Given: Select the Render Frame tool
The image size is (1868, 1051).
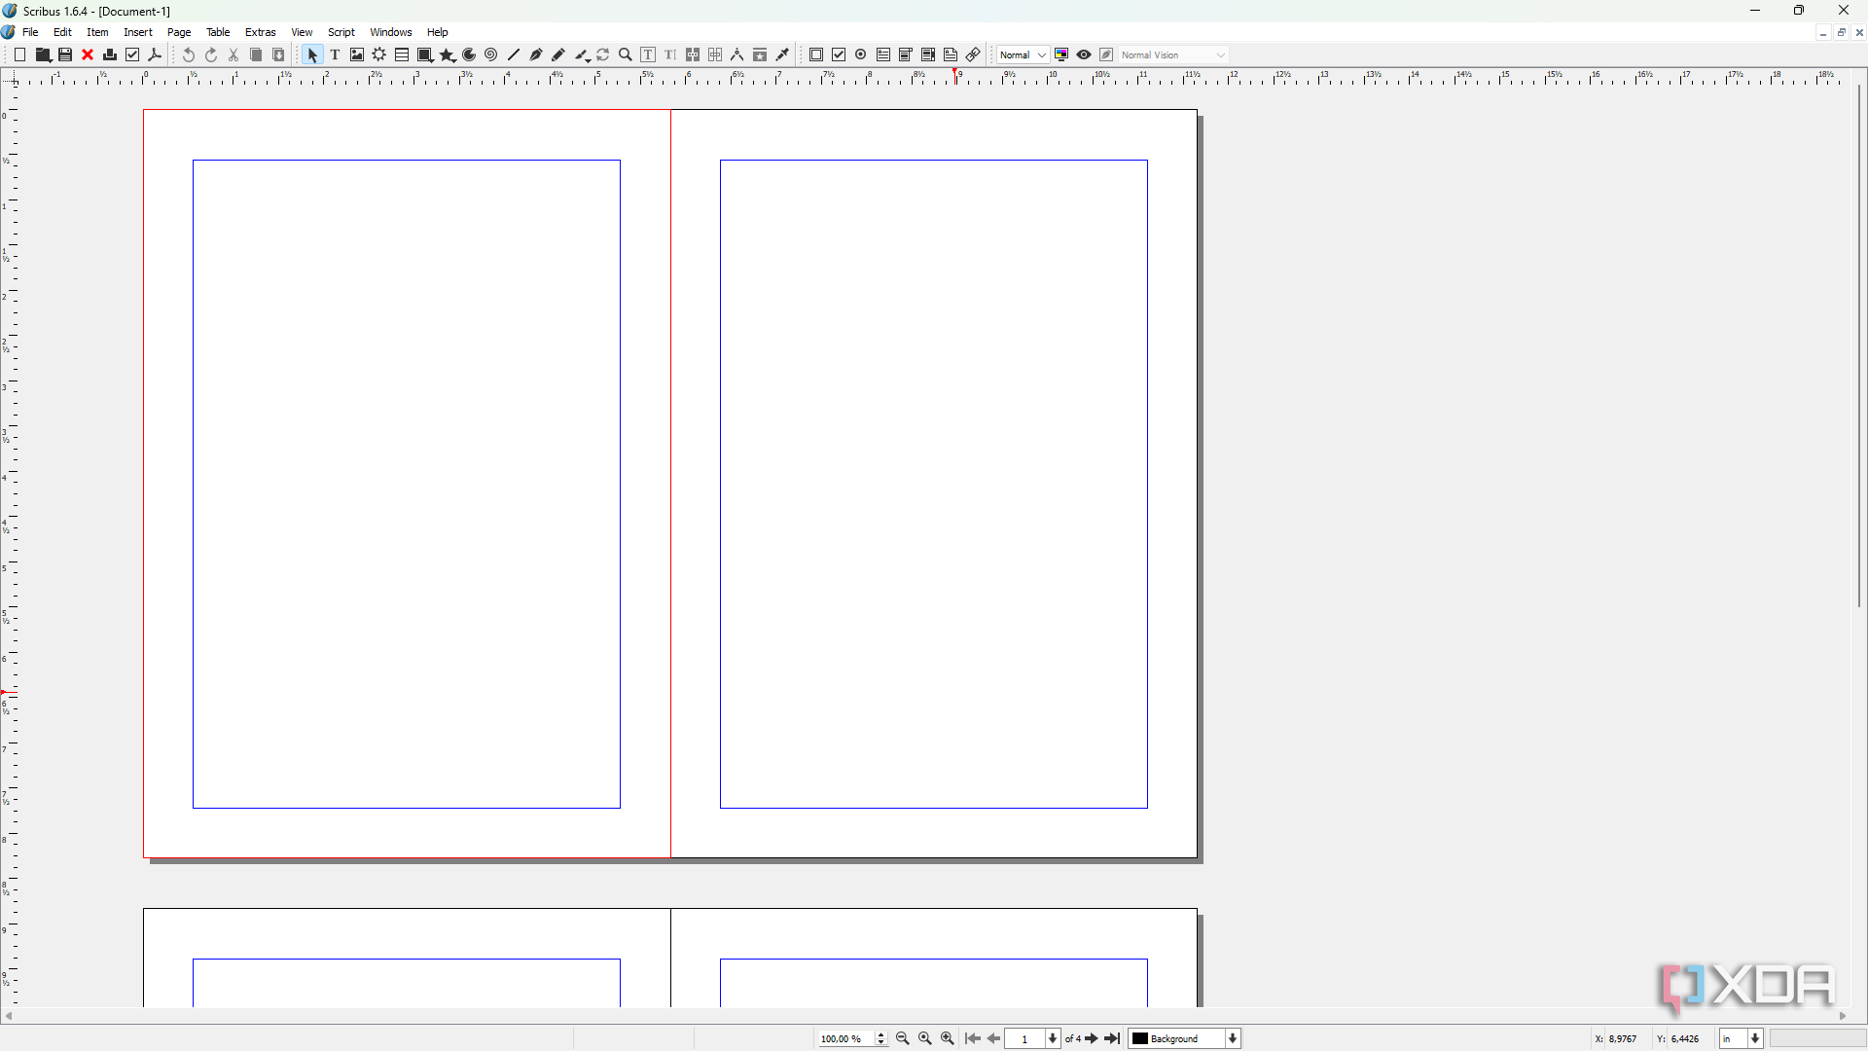Looking at the screenshot, I should coord(379,55).
